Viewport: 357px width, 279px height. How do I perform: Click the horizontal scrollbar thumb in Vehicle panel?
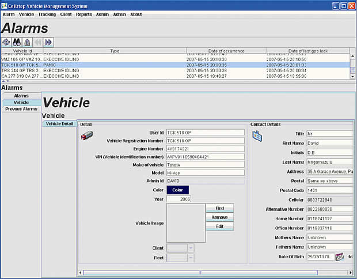(x=200, y=273)
